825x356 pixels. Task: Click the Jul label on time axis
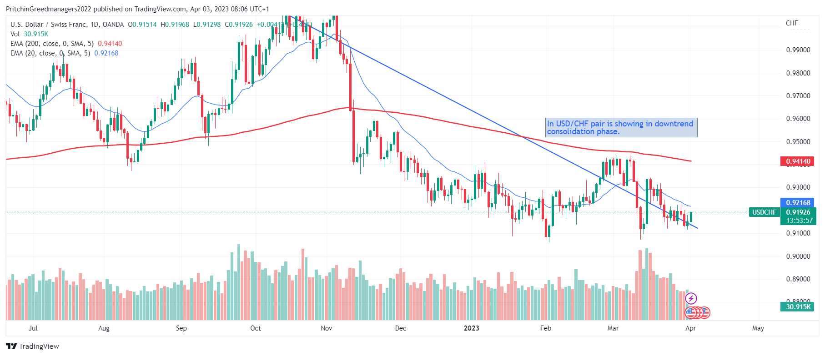pyautogui.click(x=33, y=328)
